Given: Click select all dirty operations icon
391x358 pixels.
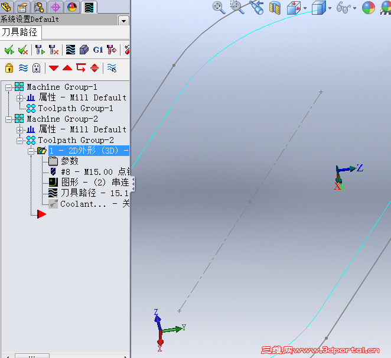Looking at the screenshot, I should tap(23, 50).
